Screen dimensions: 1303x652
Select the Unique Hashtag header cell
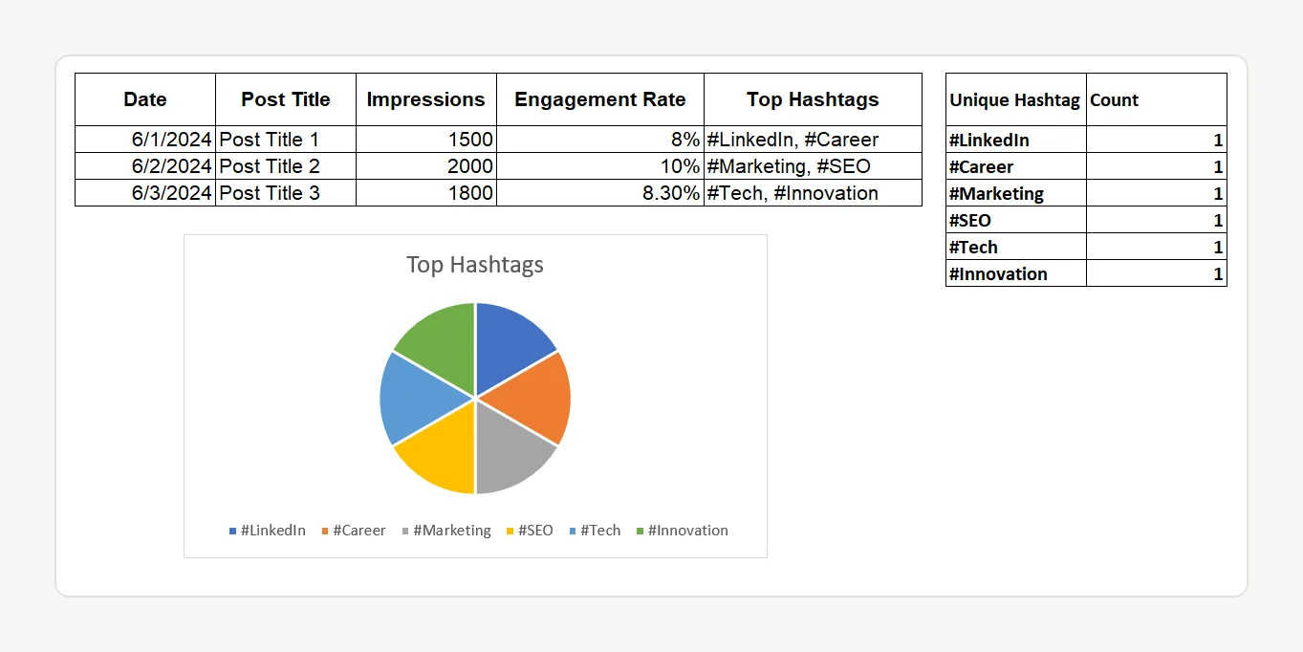coord(1016,99)
